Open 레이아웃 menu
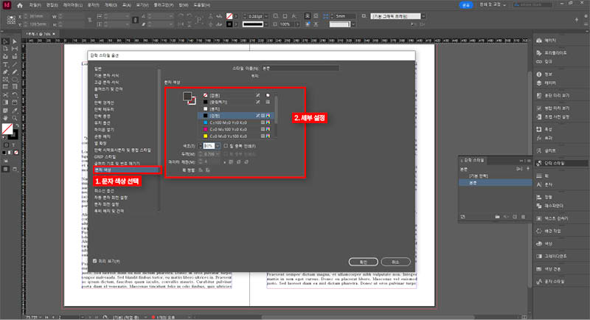 point(72,5)
